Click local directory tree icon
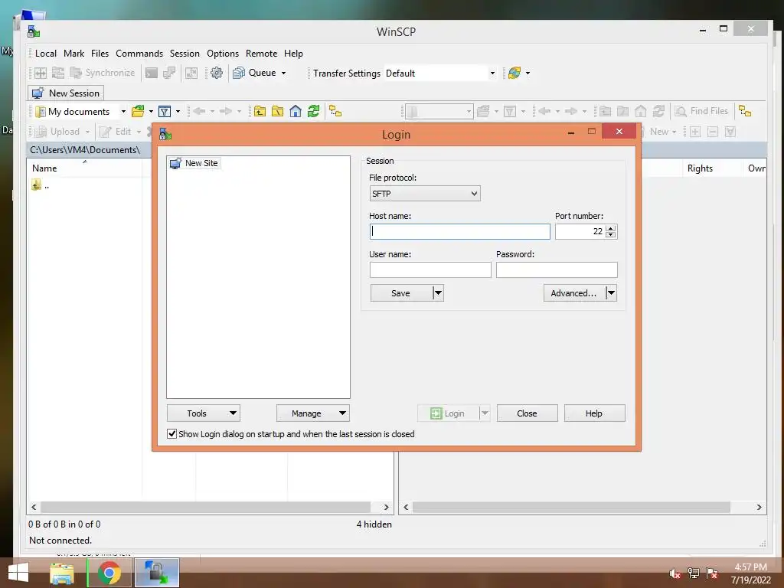Viewport: 784px width, 588px height. click(x=335, y=112)
